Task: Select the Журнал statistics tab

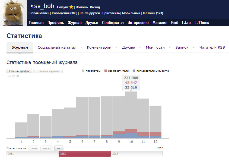Action: click(20, 48)
